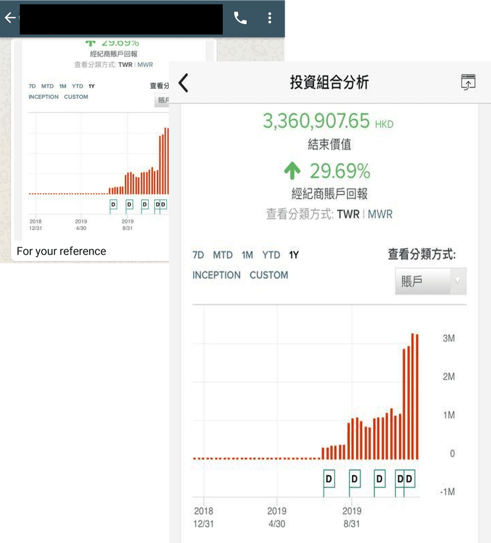Image resolution: width=491 pixels, height=543 pixels.
Task: Click the second D deposit marker on large chart
Action: 355,479
